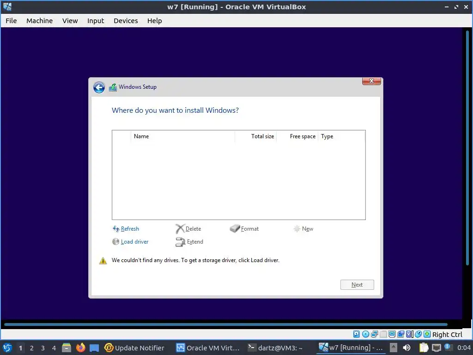The image size is (473, 355).
Task: Click the Format option
Action: (250, 229)
